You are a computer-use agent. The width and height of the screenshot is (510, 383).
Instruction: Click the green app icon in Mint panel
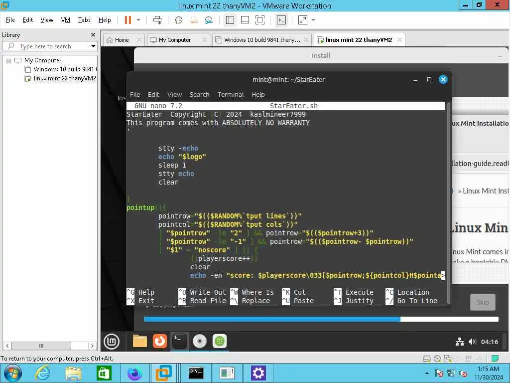(x=220, y=341)
